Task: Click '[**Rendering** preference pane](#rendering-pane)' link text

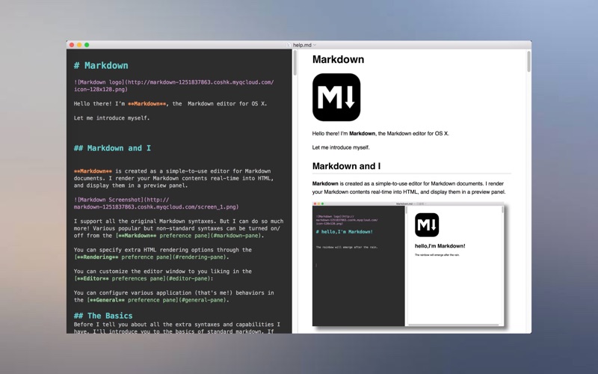Action: point(152,257)
